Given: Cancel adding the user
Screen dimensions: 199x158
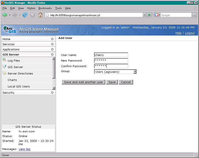Looking at the screenshot, I should click(126, 82).
